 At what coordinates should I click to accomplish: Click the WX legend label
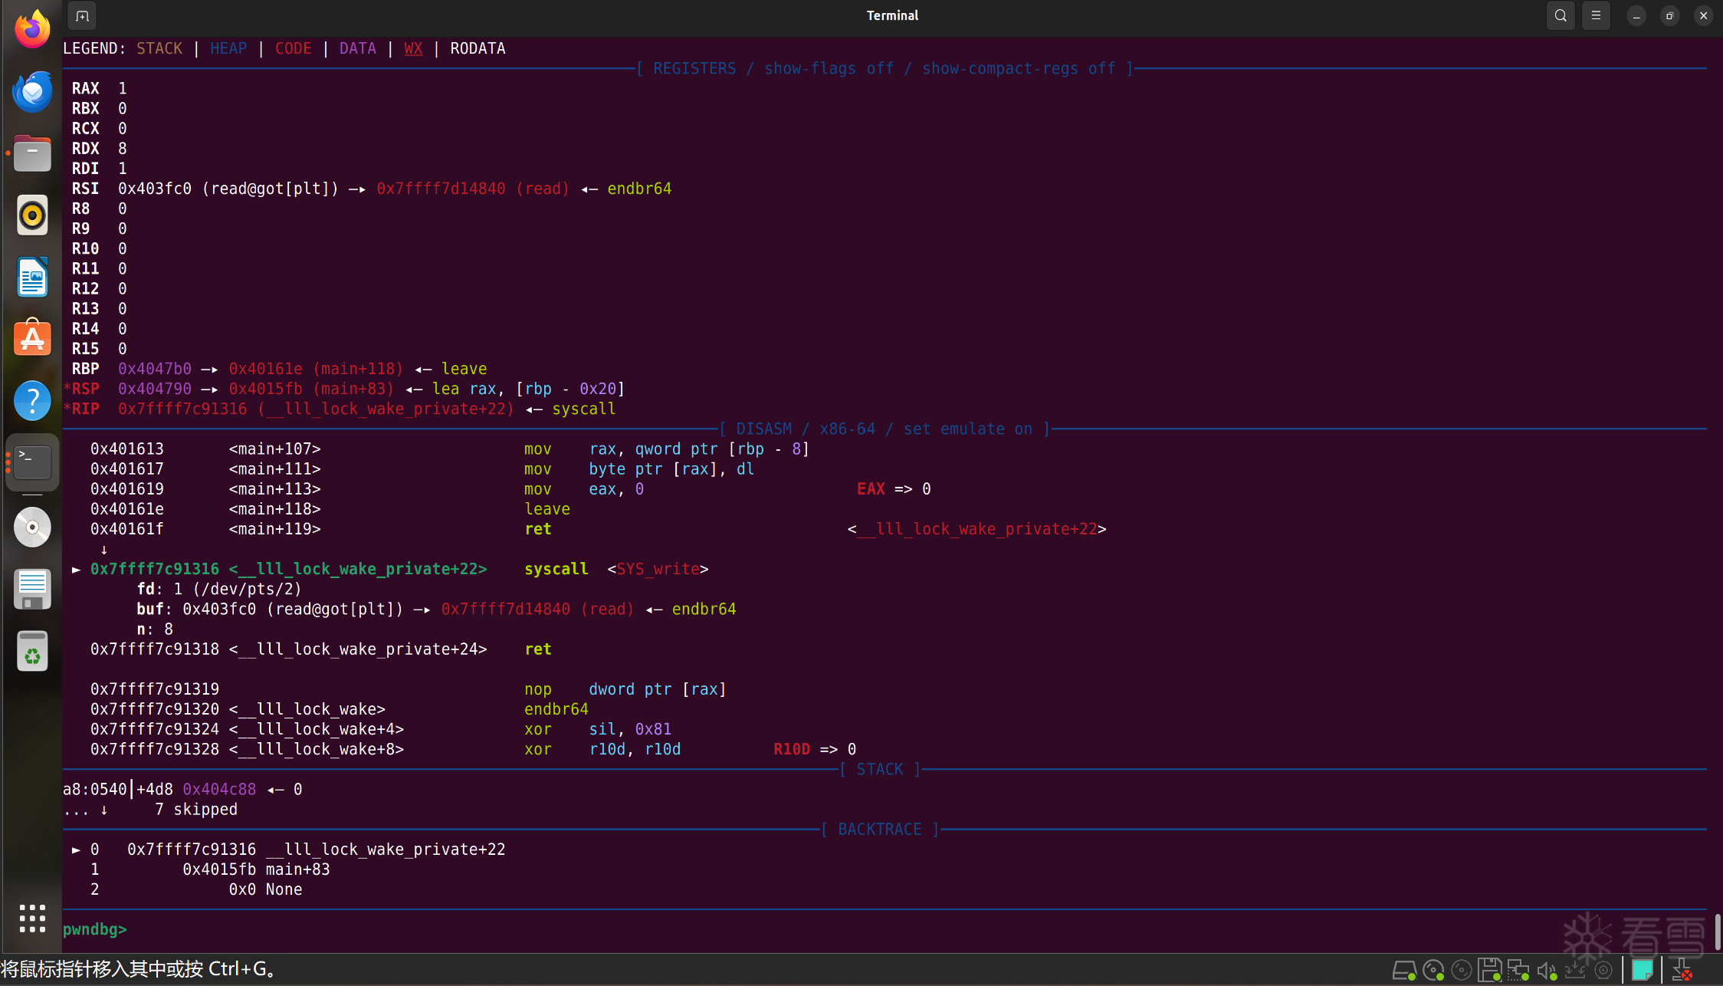click(x=413, y=48)
